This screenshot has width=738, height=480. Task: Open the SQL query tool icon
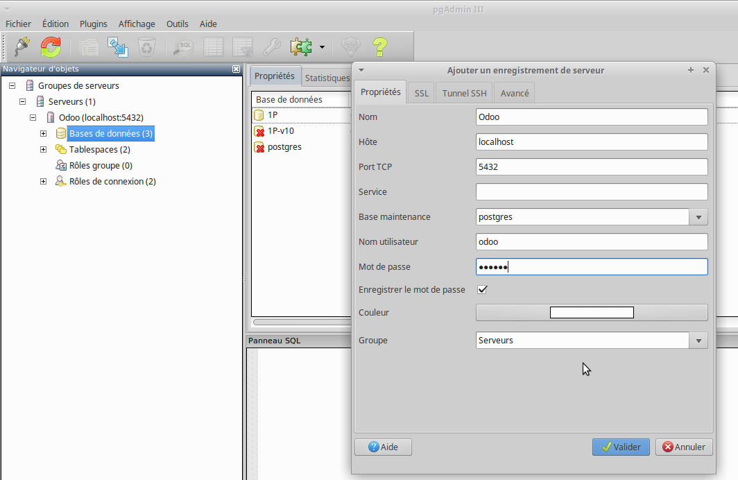pyautogui.click(x=184, y=47)
